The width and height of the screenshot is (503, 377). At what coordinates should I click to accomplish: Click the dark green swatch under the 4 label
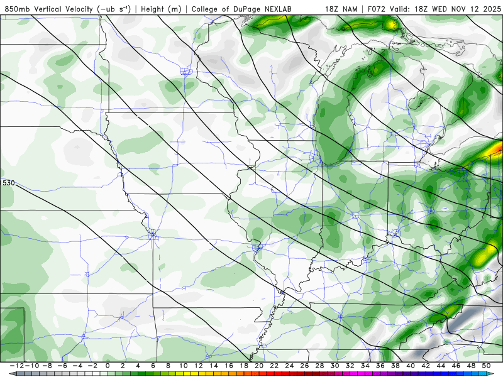tap(142, 373)
